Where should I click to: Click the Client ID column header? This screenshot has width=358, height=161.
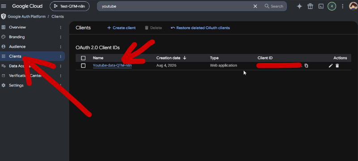click(x=265, y=58)
